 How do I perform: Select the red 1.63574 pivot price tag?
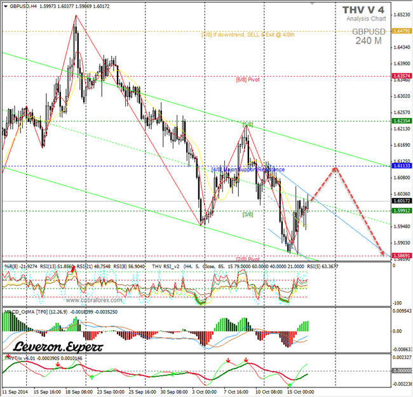(x=401, y=76)
